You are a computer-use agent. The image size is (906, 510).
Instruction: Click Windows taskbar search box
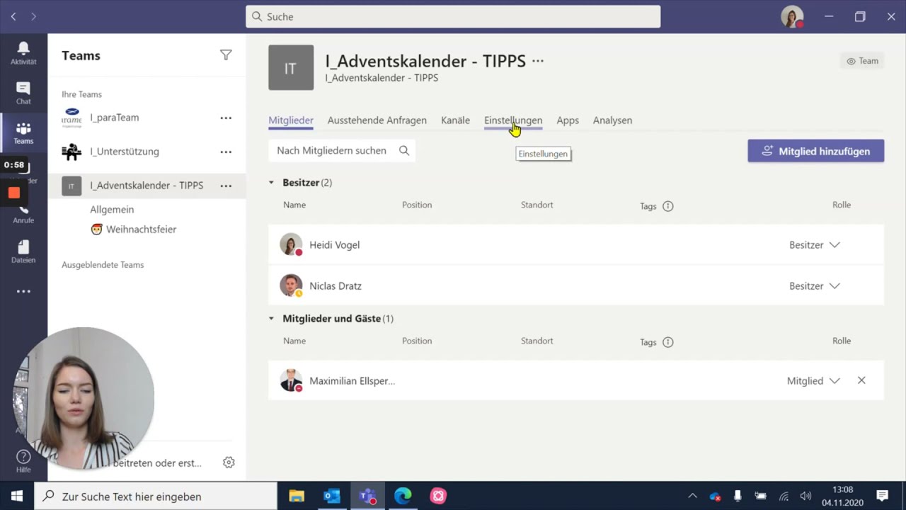(x=156, y=496)
